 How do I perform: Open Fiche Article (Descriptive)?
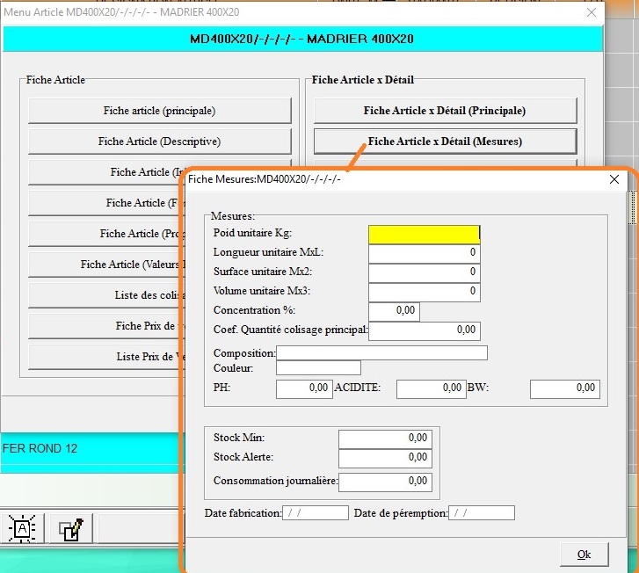click(159, 141)
